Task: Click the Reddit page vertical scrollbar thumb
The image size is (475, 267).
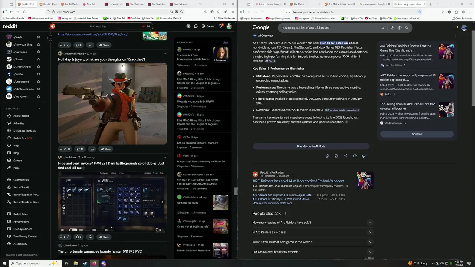Action: coord(236,191)
